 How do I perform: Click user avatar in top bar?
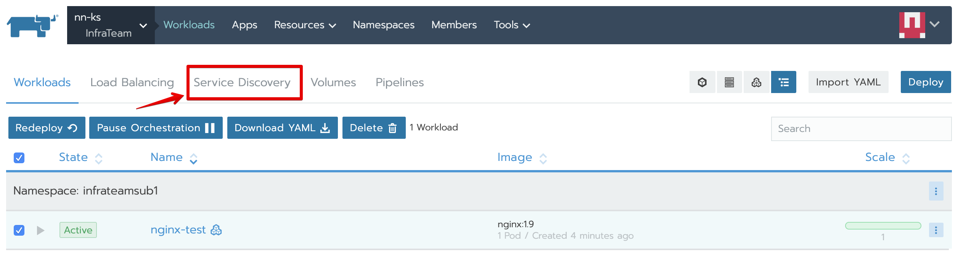point(912,25)
